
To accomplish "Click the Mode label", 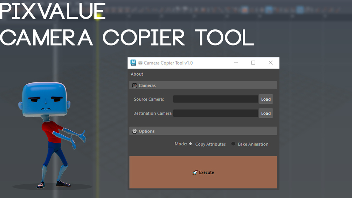I will (181, 144).
